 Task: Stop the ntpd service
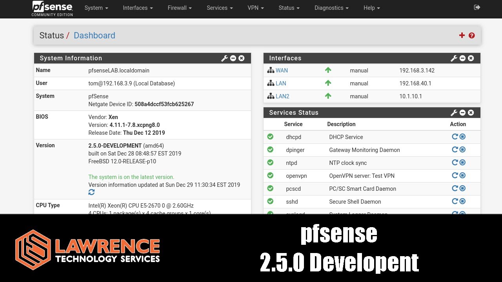462,163
